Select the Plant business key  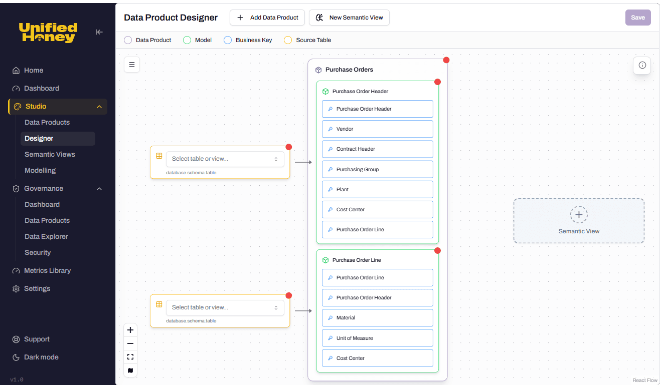point(378,190)
